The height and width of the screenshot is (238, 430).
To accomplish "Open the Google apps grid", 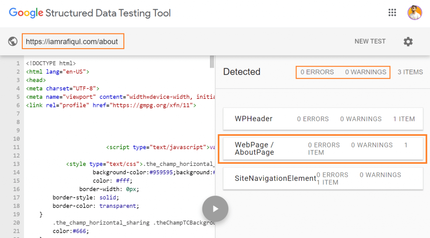I will [x=392, y=13].
